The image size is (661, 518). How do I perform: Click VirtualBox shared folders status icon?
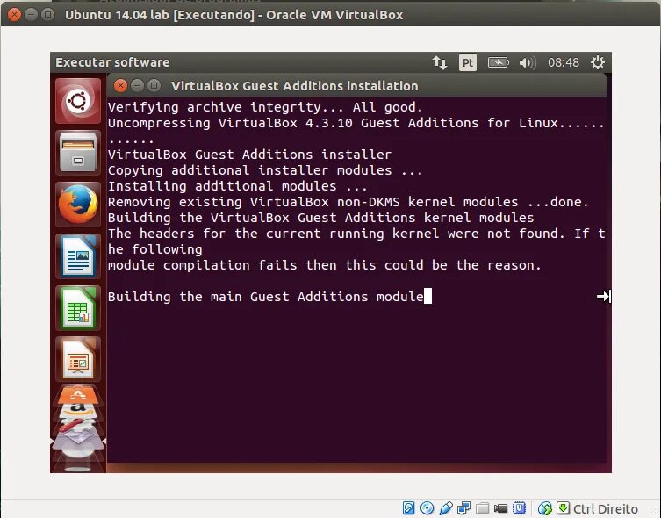tap(482, 508)
